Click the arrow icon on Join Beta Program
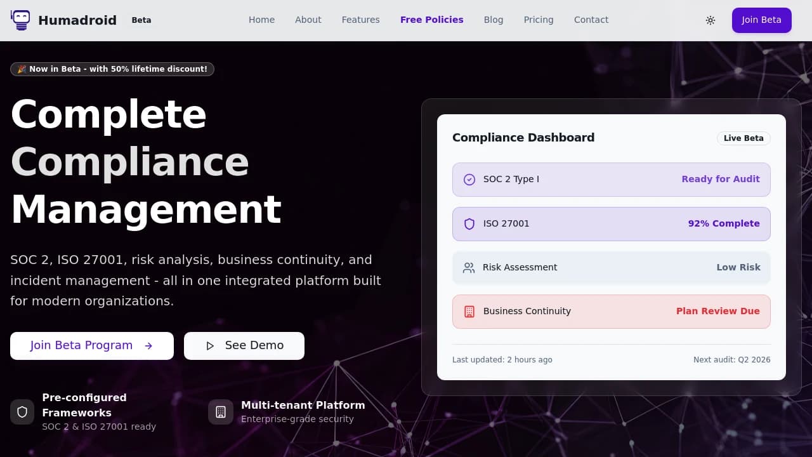812x457 pixels. (x=148, y=346)
